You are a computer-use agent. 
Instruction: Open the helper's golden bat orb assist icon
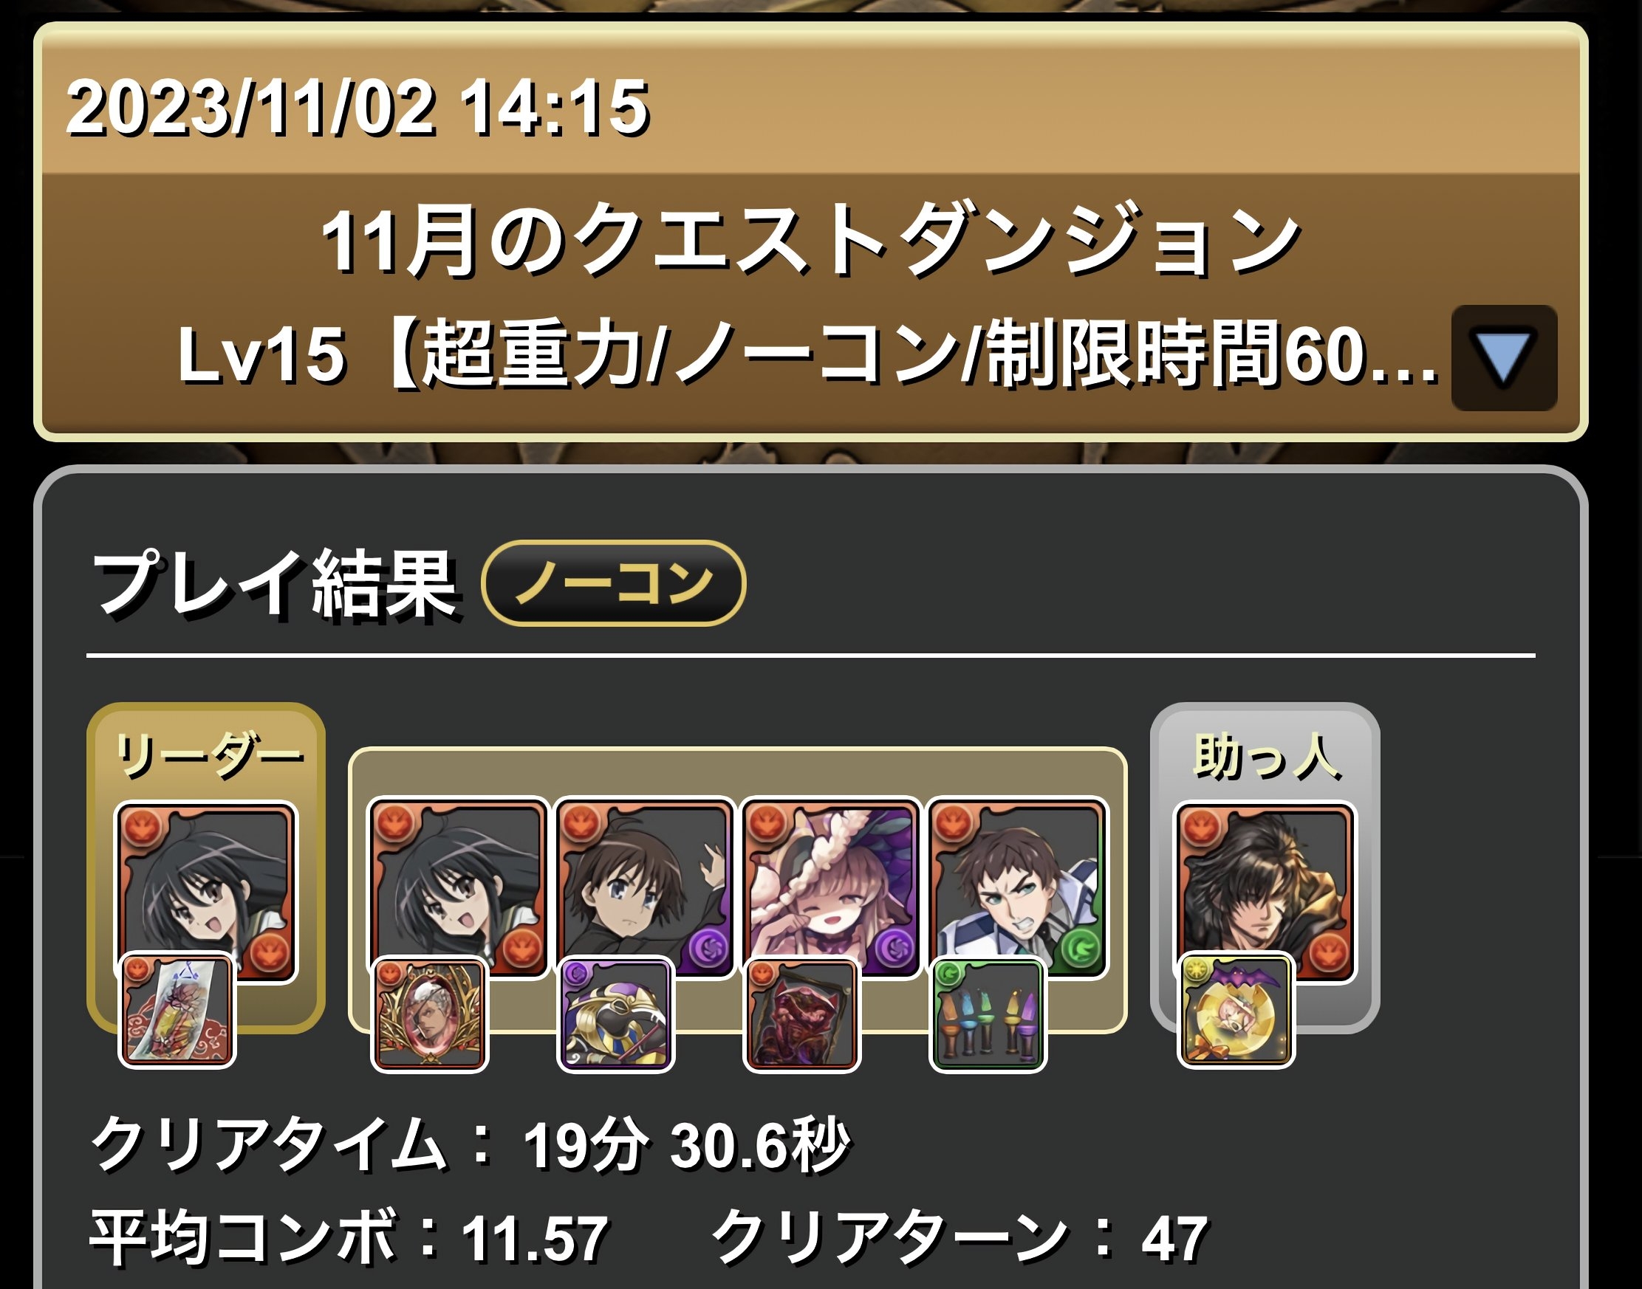tap(1236, 1011)
